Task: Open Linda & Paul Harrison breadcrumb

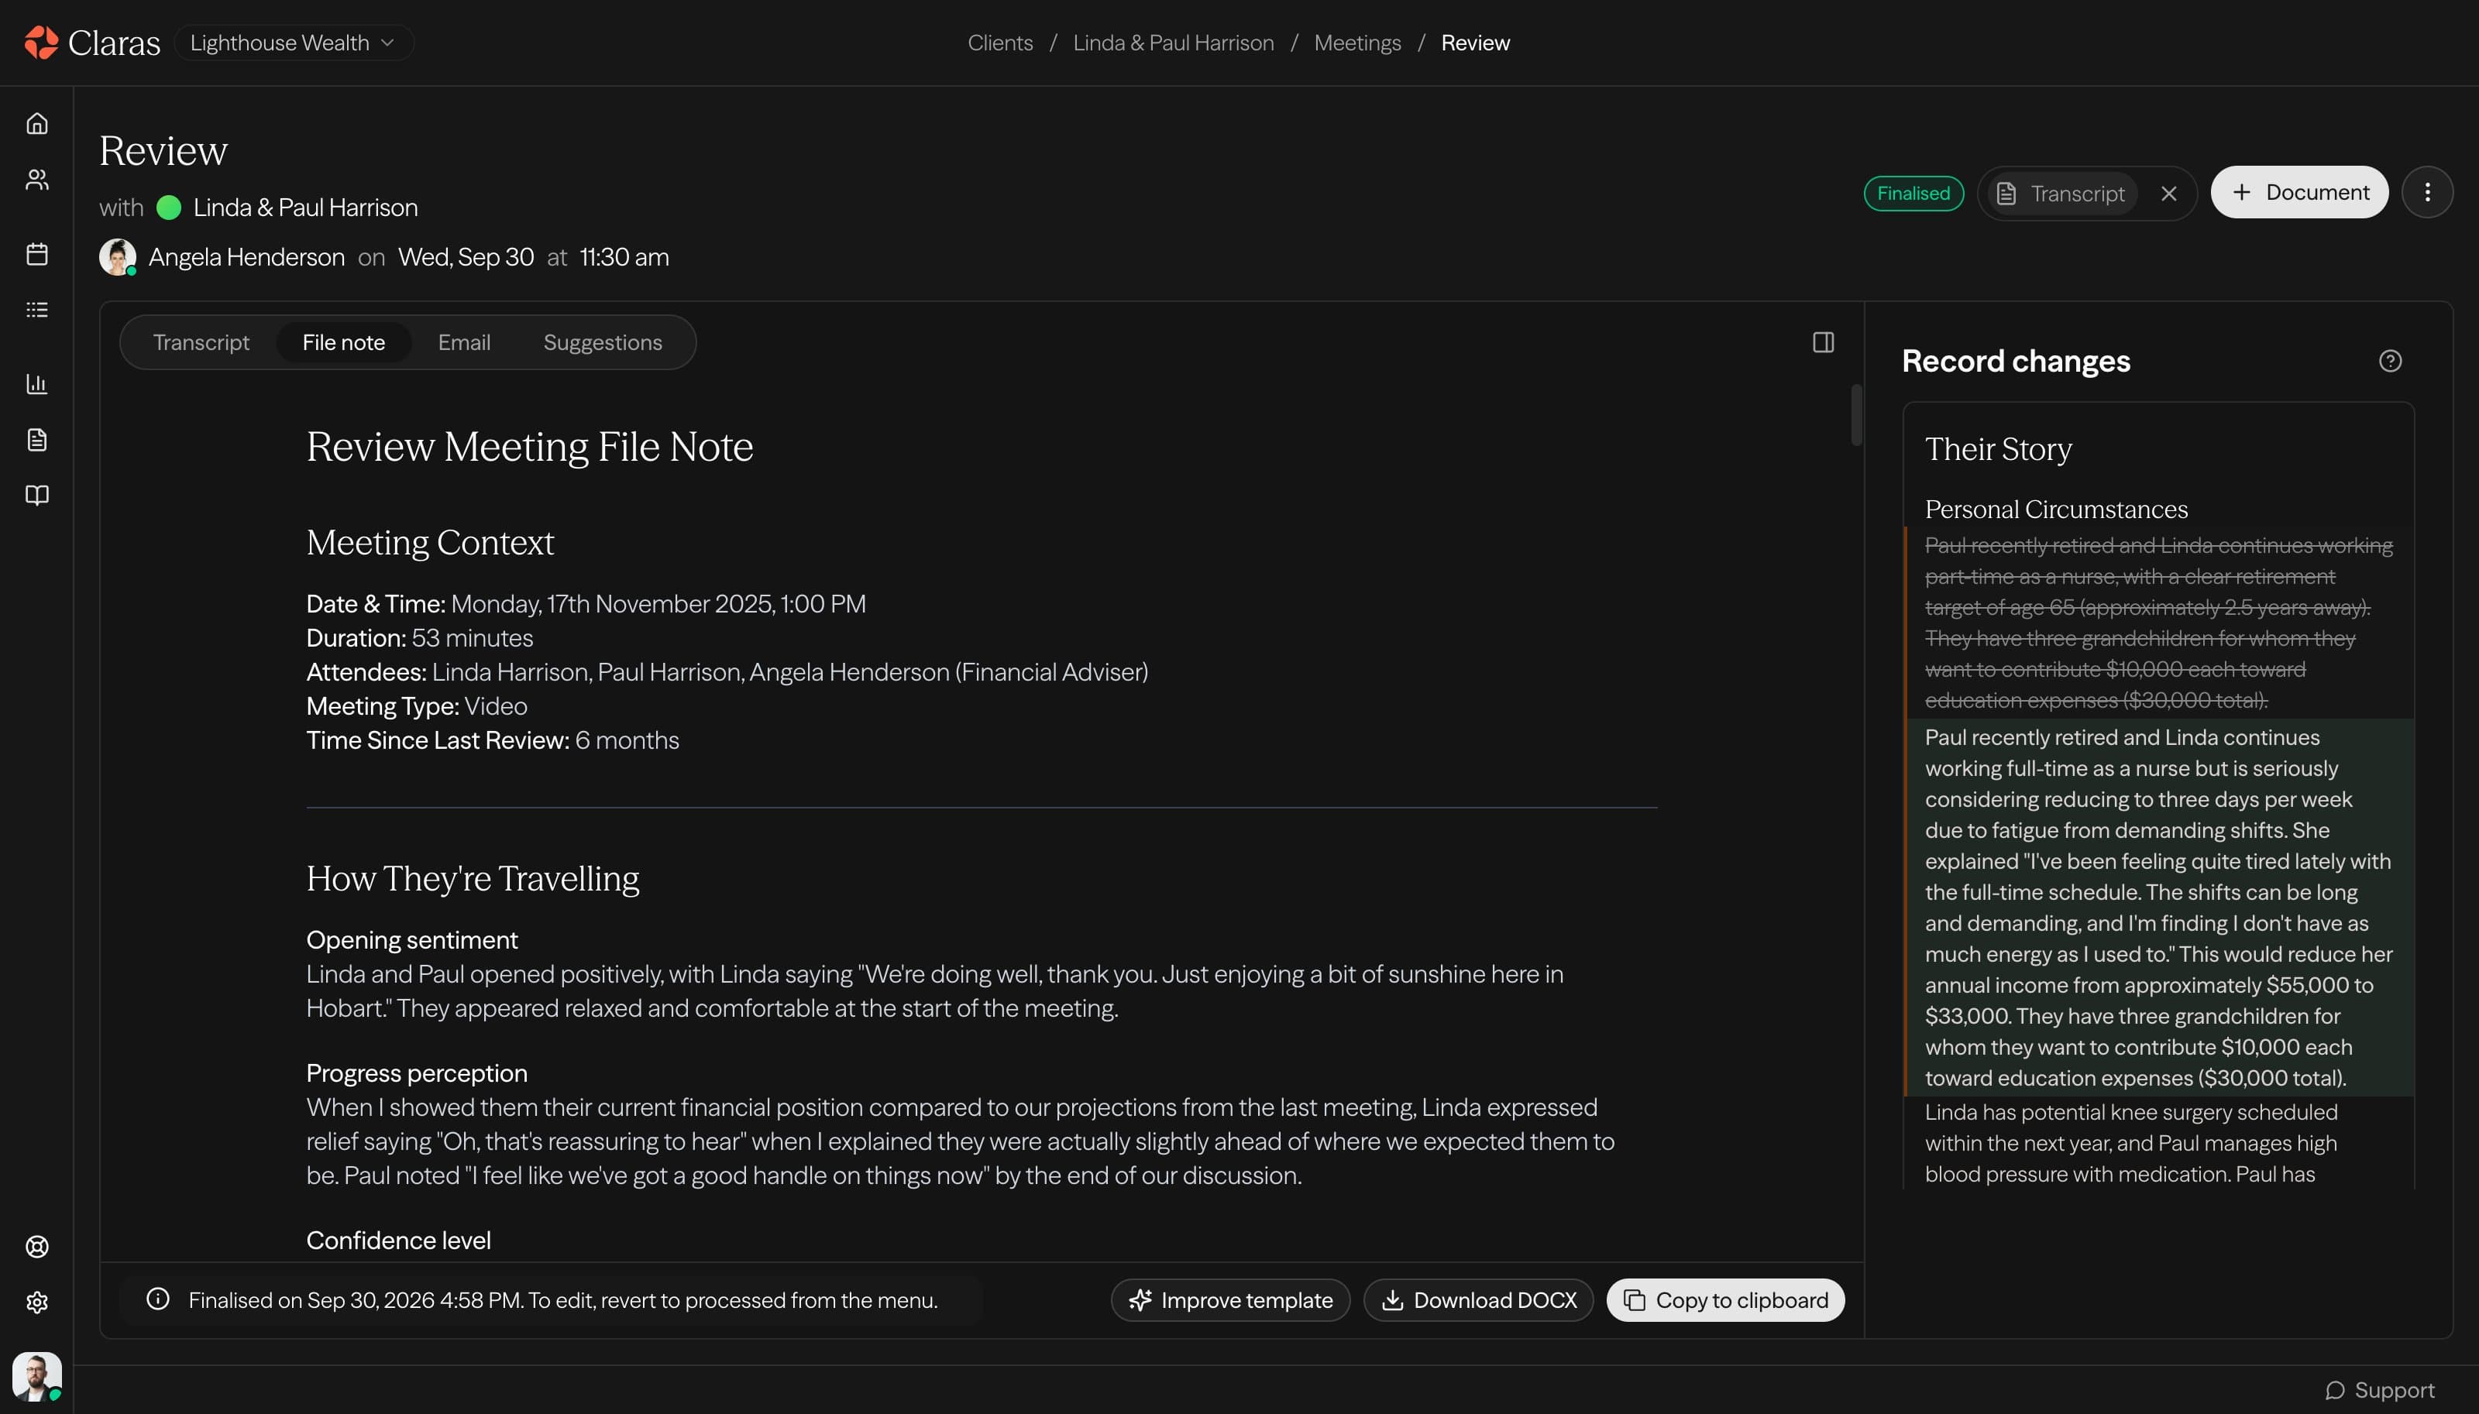Action: coord(1174,43)
